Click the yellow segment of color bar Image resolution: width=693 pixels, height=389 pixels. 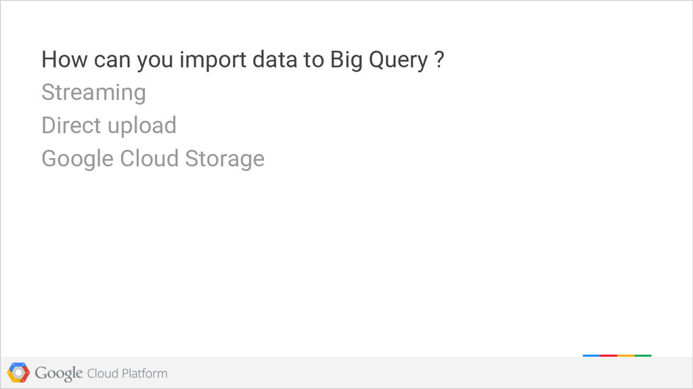click(x=626, y=355)
